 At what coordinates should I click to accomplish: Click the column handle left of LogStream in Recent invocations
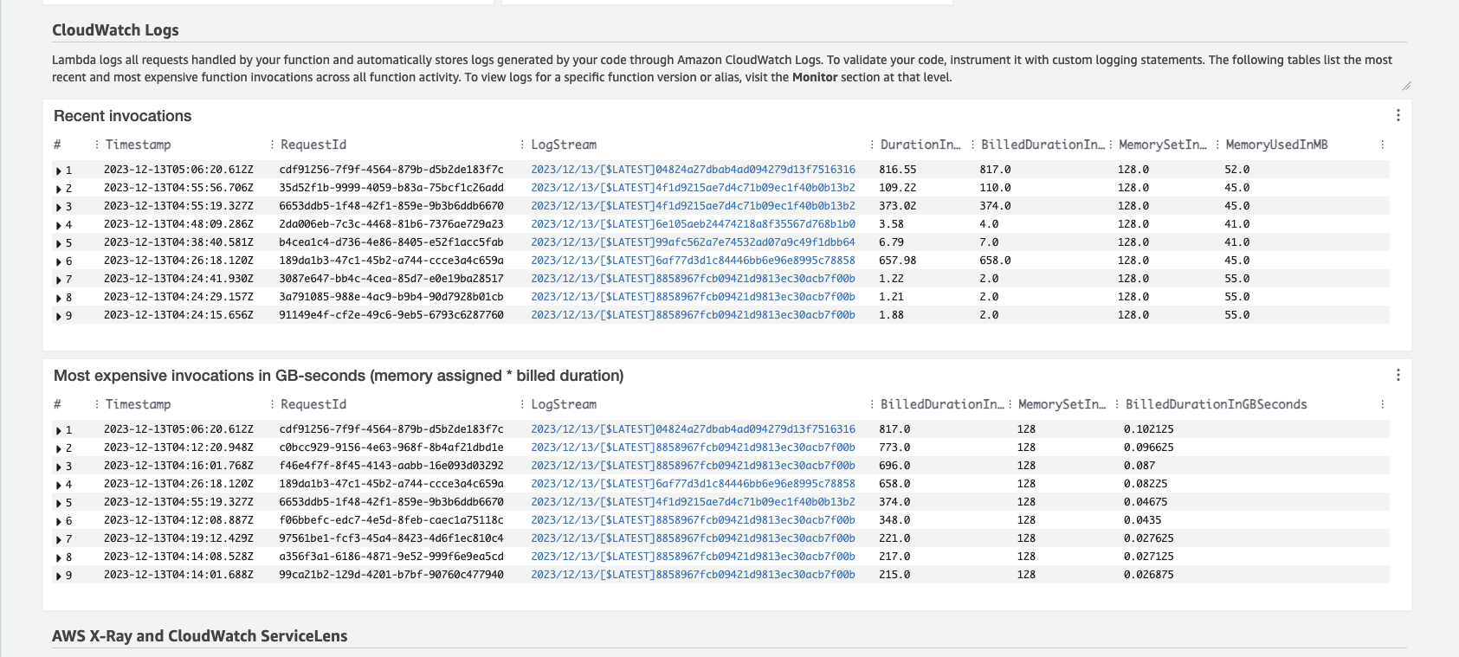(522, 145)
